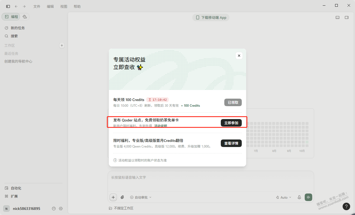Add a new workspace with plus icon

click(62, 45)
